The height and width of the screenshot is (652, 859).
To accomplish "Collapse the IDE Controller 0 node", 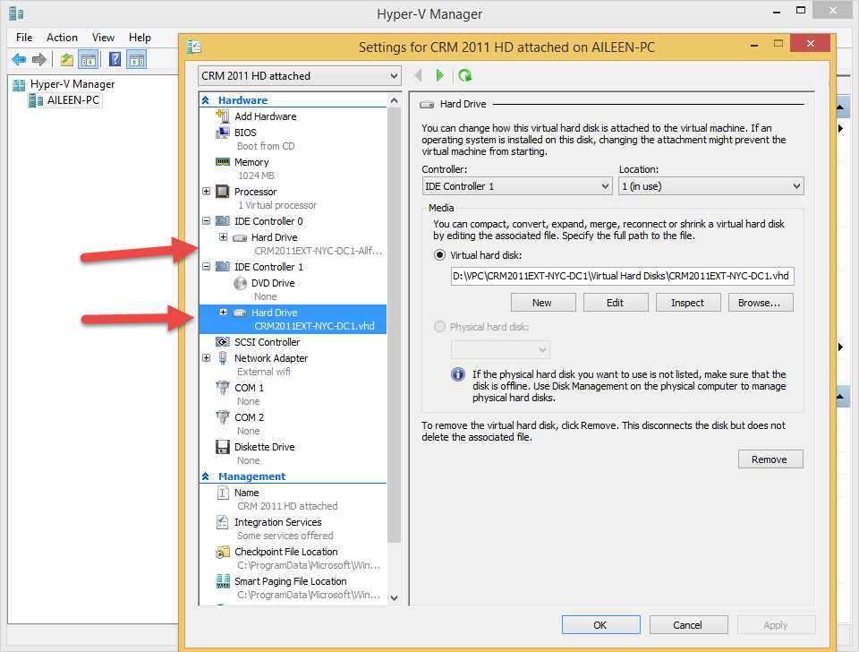I will pyautogui.click(x=206, y=221).
